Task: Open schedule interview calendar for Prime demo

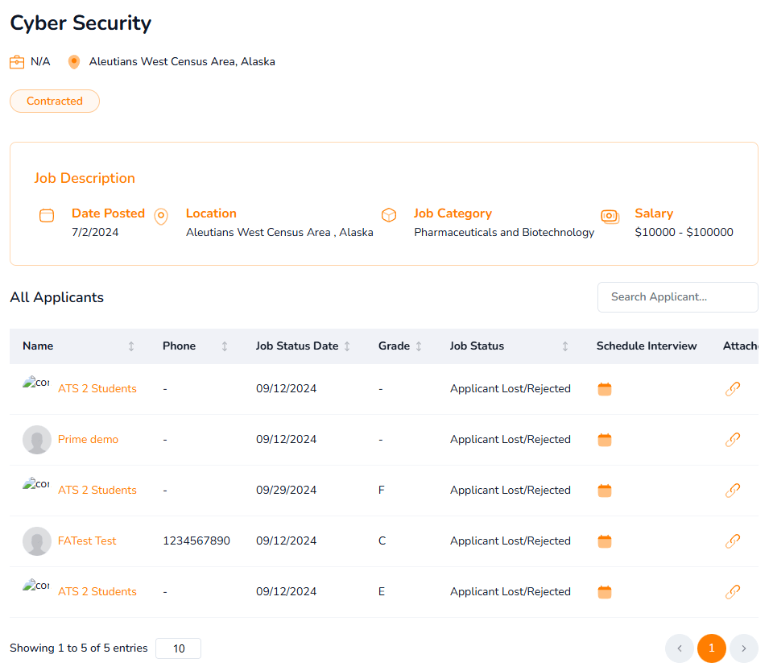Action: 605,439
